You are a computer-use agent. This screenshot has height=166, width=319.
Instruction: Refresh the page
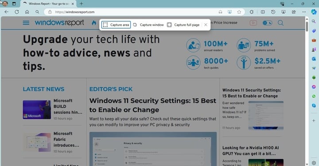click(x=17, y=12)
